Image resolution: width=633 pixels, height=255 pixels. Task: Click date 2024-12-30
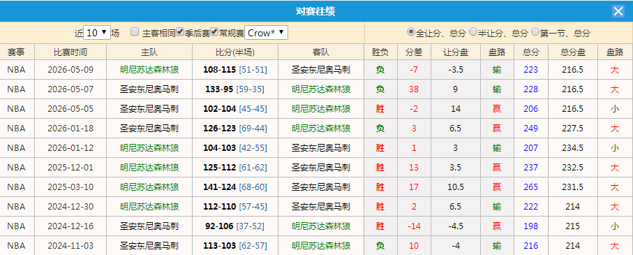[70, 207]
